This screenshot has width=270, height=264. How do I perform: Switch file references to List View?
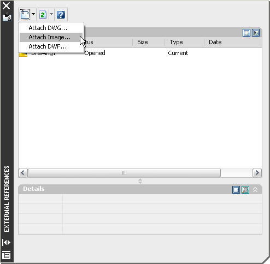coord(246,33)
